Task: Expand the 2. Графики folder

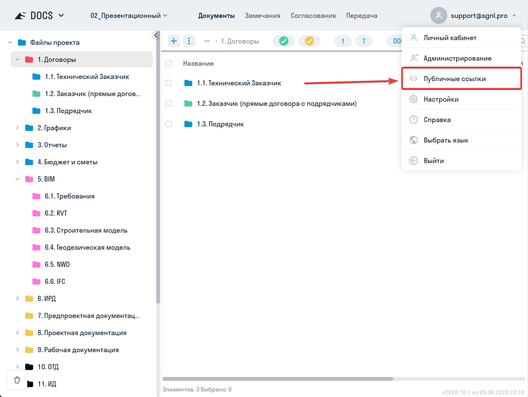Action: (18, 128)
